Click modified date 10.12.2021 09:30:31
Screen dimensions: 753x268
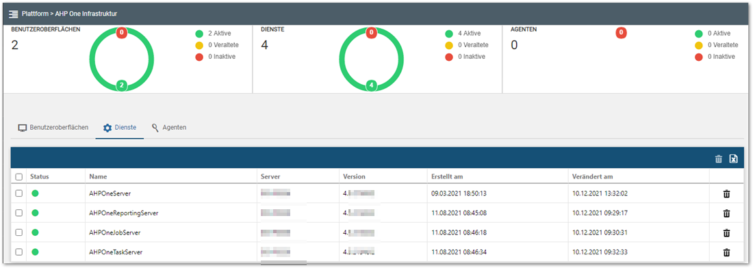coord(600,232)
